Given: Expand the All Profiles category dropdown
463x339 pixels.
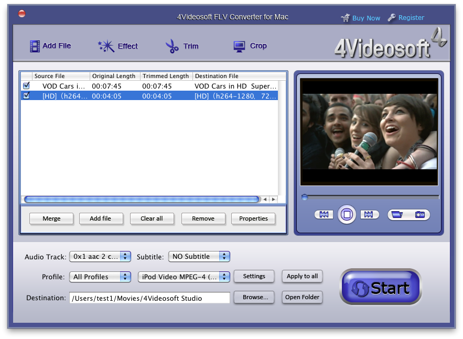Looking at the screenshot, I should [x=100, y=277].
